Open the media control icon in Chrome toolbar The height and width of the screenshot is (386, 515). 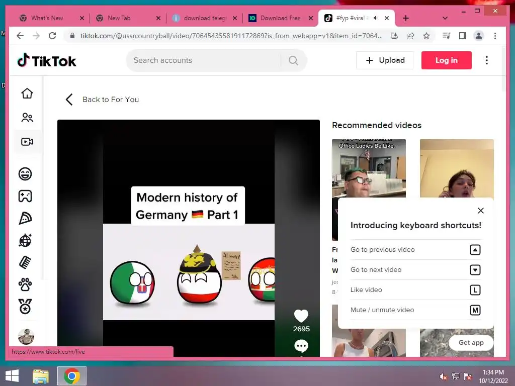[x=447, y=36]
